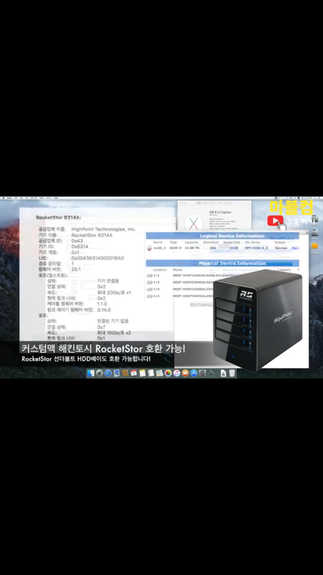The width and height of the screenshot is (323, 575).
Task: Select disk icon at location 1/2
Action: pyautogui.click(x=149, y=282)
